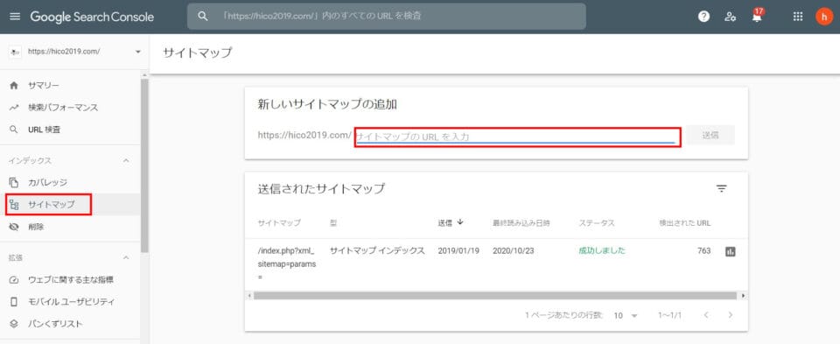This screenshot has width=840, height=344.
Task: Click the 2020/10/23 last read date
Action: 514,250
